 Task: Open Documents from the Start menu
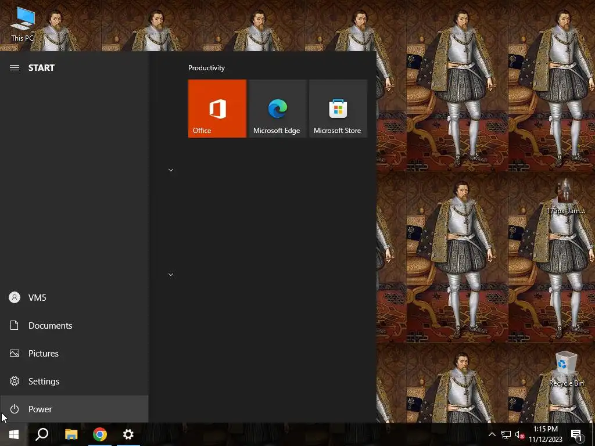(74, 325)
